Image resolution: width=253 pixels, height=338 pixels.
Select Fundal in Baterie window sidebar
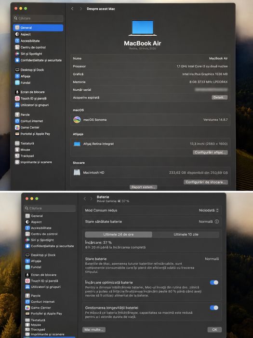point(33,267)
